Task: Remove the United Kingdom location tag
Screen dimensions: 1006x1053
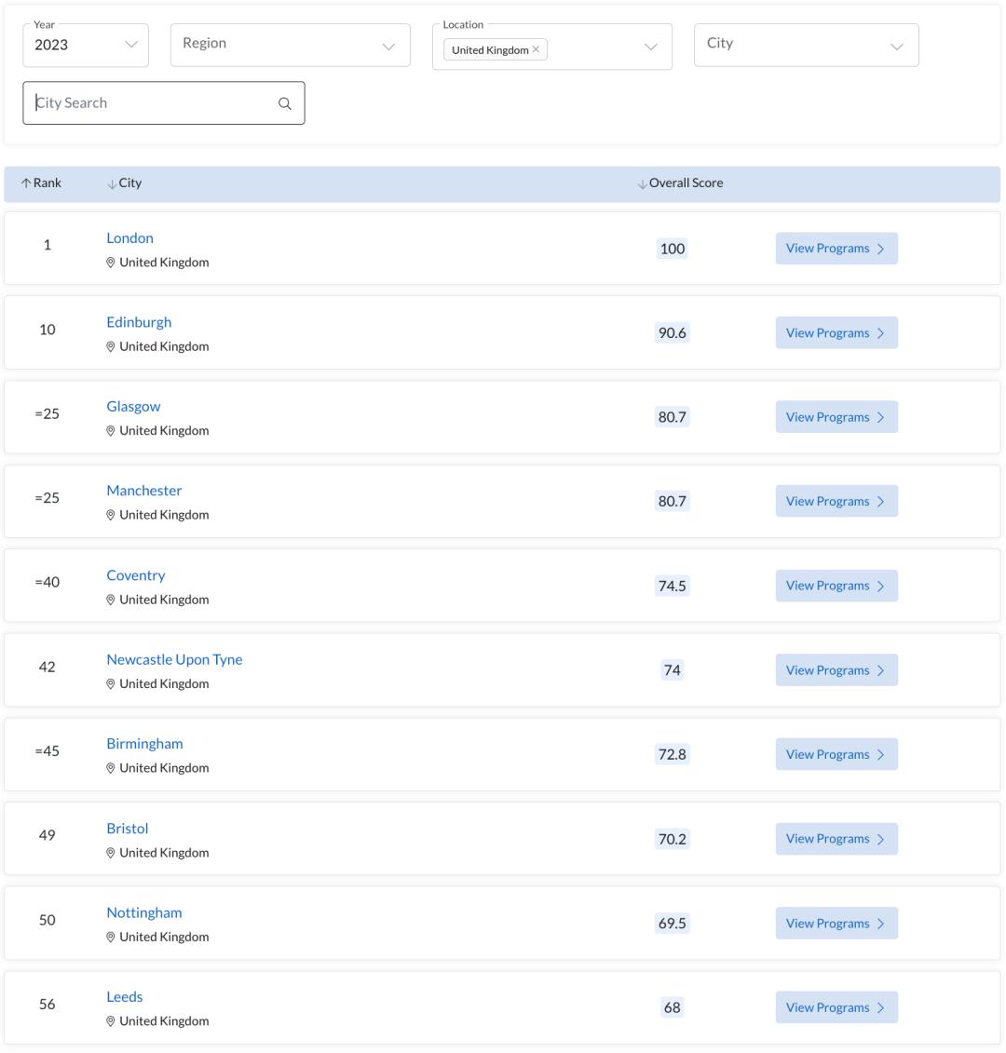Action: tap(536, 50)
